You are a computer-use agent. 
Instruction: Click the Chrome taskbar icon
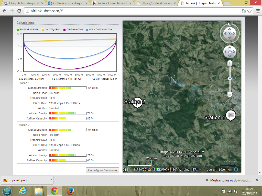tap(54, 191)
